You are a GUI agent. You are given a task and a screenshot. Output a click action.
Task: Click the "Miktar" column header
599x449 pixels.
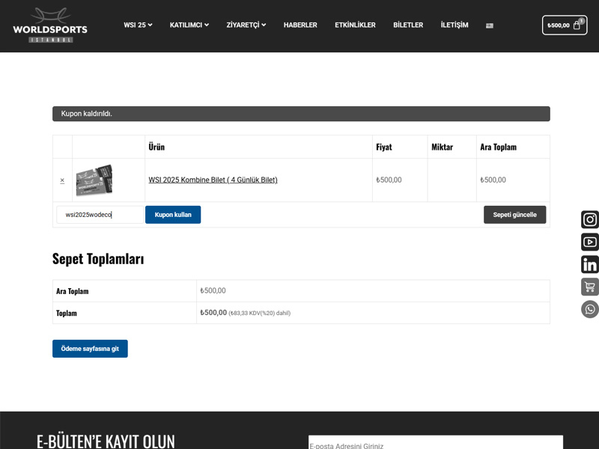click(442, 147)
